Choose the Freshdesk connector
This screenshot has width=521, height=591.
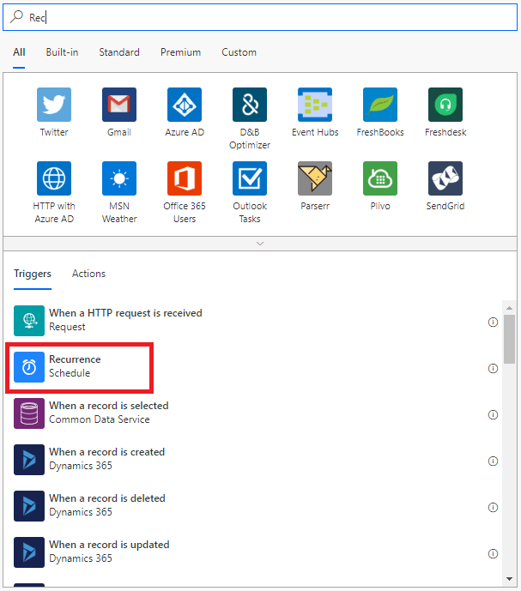[445, 105]
